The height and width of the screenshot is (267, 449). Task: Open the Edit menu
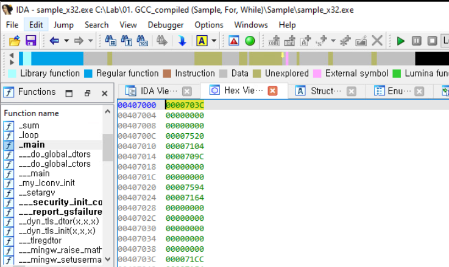click(36, 25)
